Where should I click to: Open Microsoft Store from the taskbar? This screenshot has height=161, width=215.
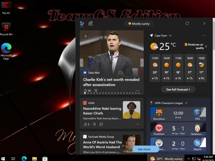coord(45,159)
